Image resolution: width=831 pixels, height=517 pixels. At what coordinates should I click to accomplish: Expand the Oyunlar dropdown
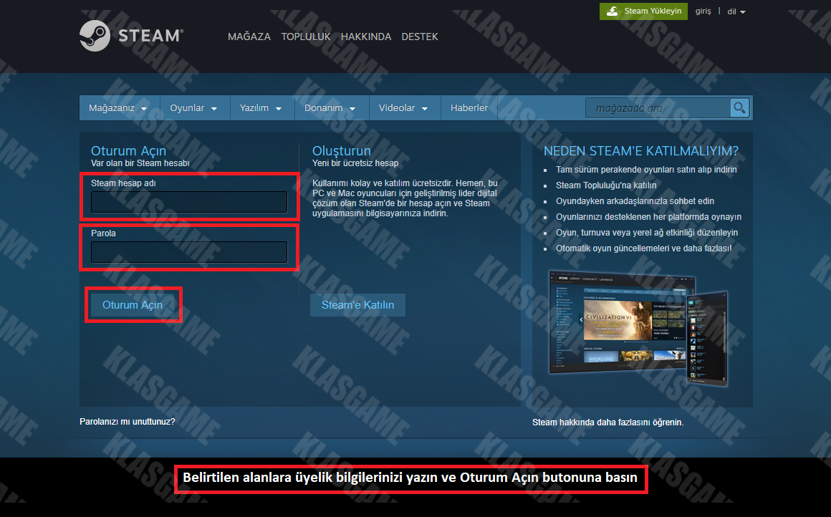[x=194, y=108]
